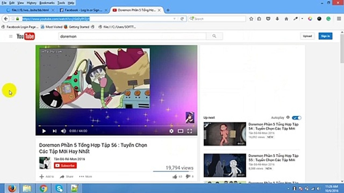
Task: Open the Getting Started bookmark
Action: click(77, 27)
